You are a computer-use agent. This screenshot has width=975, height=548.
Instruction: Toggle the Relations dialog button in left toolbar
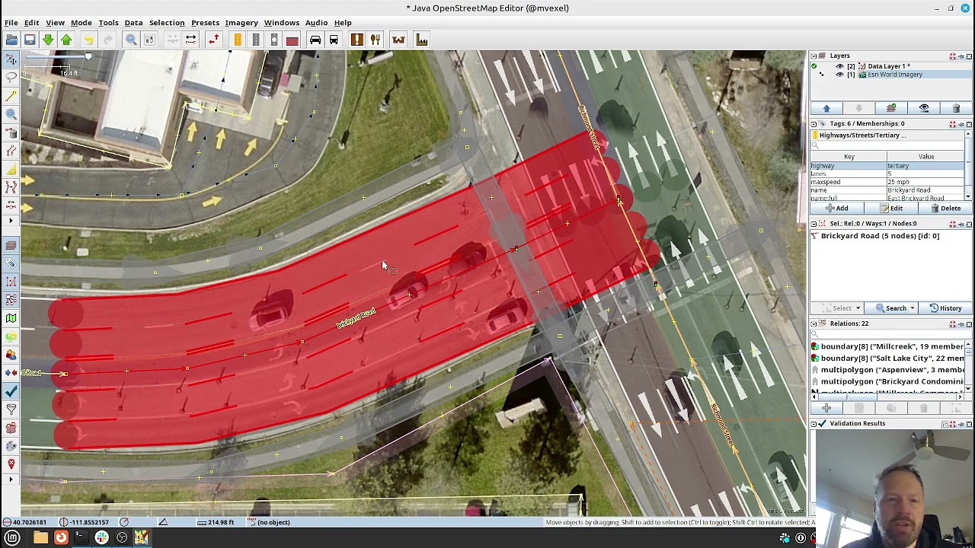pyautogui.click(x=11, y=299)
